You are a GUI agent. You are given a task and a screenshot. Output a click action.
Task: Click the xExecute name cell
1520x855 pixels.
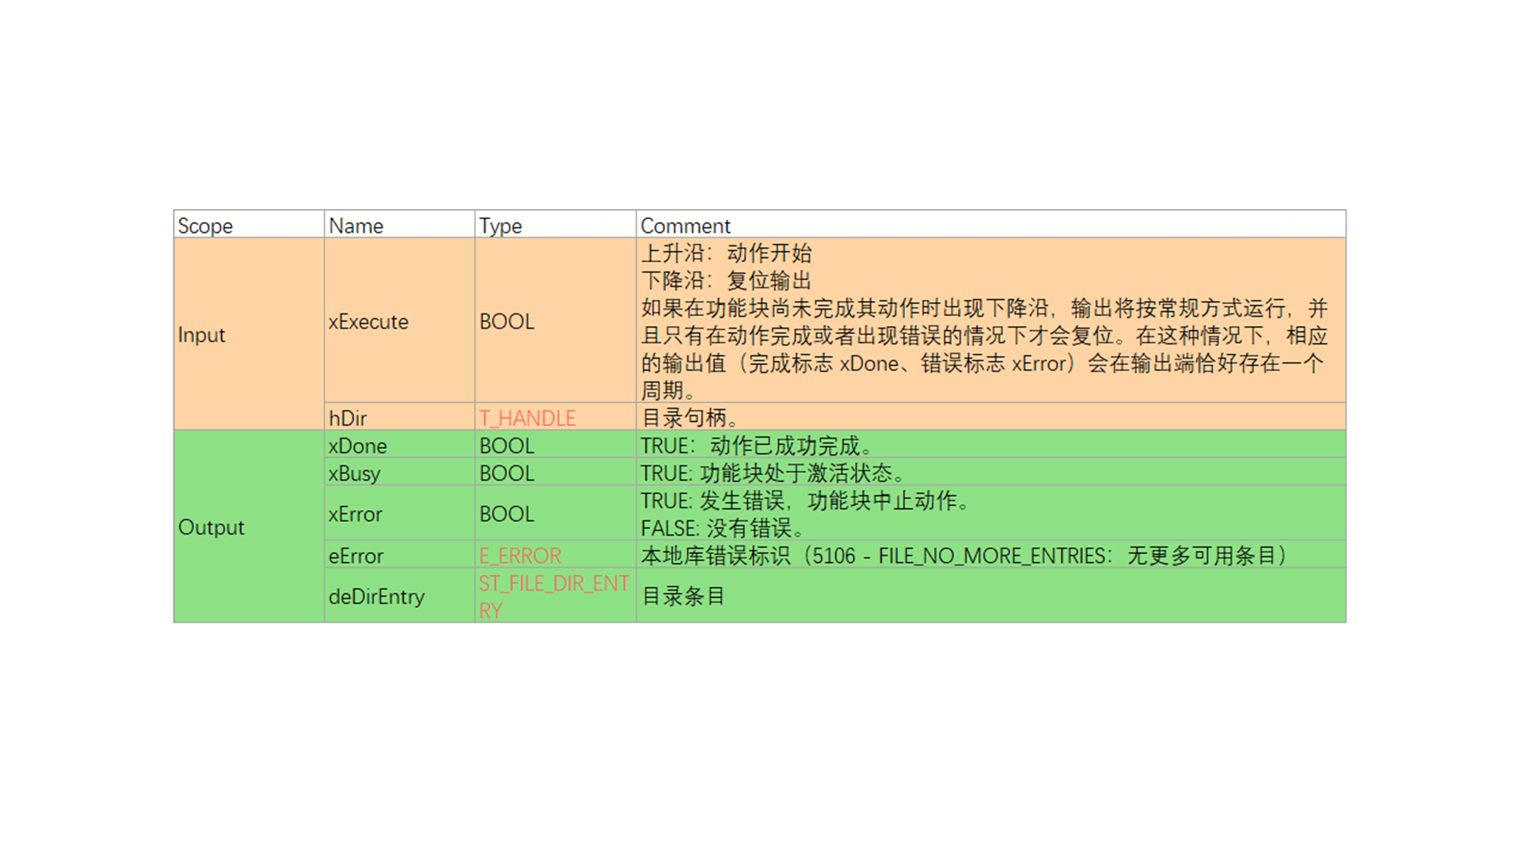point(369,321)
